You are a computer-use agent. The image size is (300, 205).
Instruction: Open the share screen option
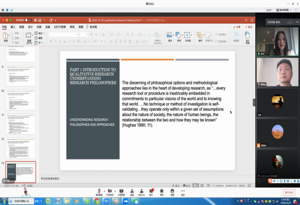point(121,192)
